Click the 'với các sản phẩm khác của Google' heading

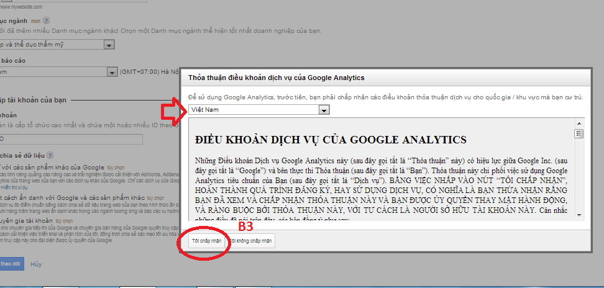[x=53, y=167]
